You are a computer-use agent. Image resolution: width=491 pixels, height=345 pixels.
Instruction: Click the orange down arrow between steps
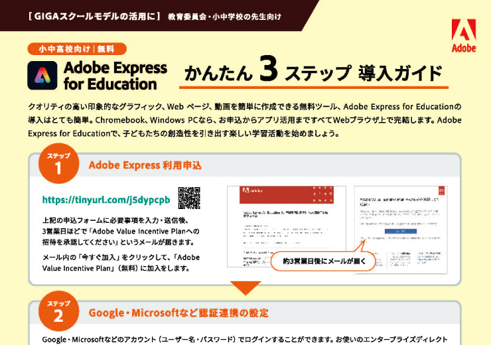[x=245, y=288]
